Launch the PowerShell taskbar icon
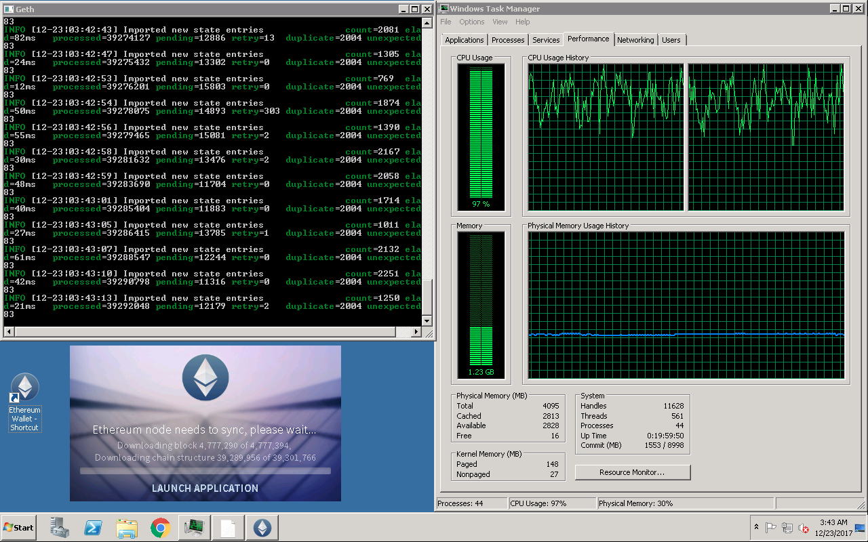Image resolution: width=868 pixels, height=542 pixels. click(x=93, y=528)
